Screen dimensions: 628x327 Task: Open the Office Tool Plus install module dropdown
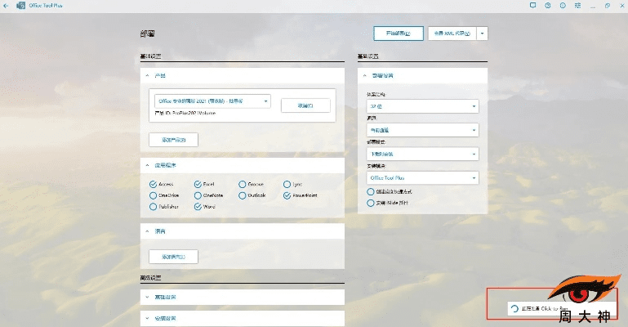422,177
